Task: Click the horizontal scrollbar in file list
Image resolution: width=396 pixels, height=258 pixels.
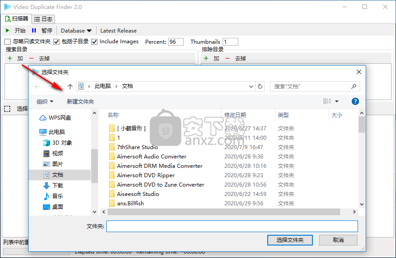Action: 223,212
